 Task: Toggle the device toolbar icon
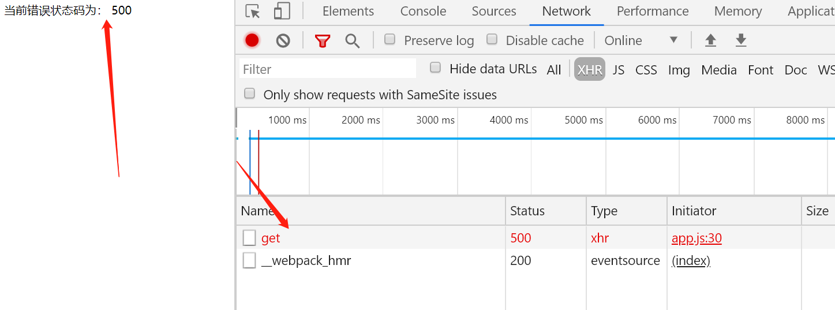282,11
